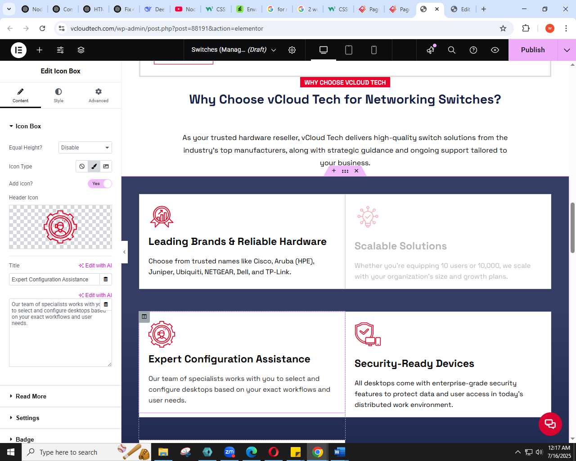Click the container drag handle dots

click(x=345, y=171)
